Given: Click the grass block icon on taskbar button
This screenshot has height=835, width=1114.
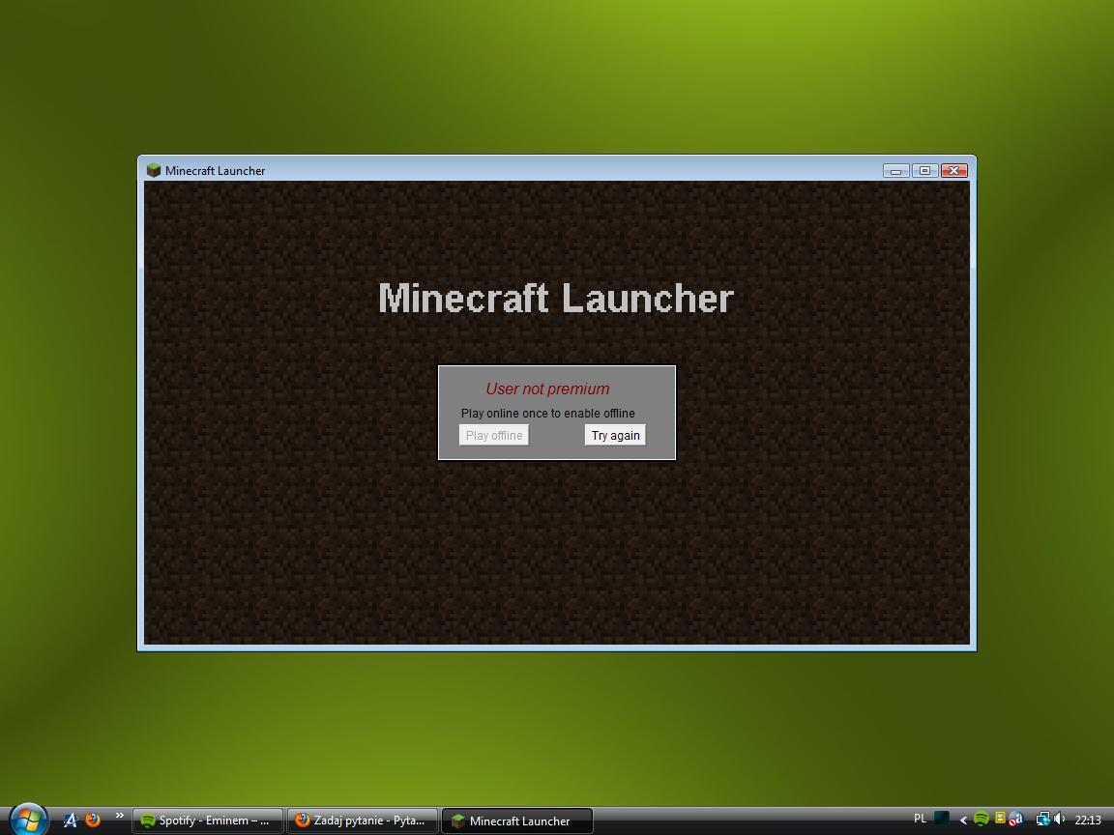Looking at the screenshot, I should (x=458, y=821).
